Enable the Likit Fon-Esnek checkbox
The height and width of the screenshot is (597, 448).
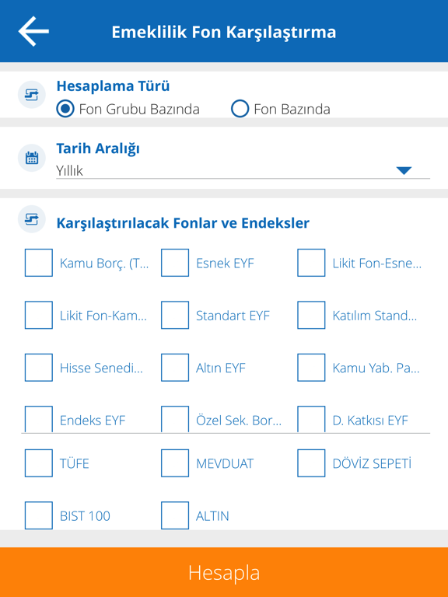point(311,263)
